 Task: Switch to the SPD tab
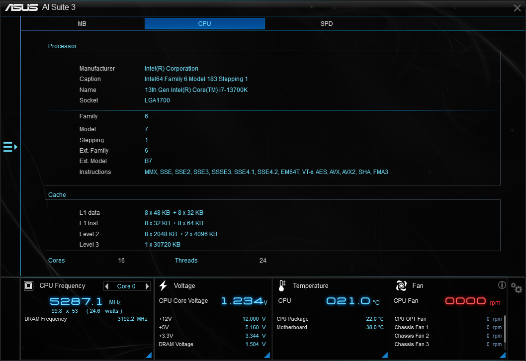coord(327,24)
